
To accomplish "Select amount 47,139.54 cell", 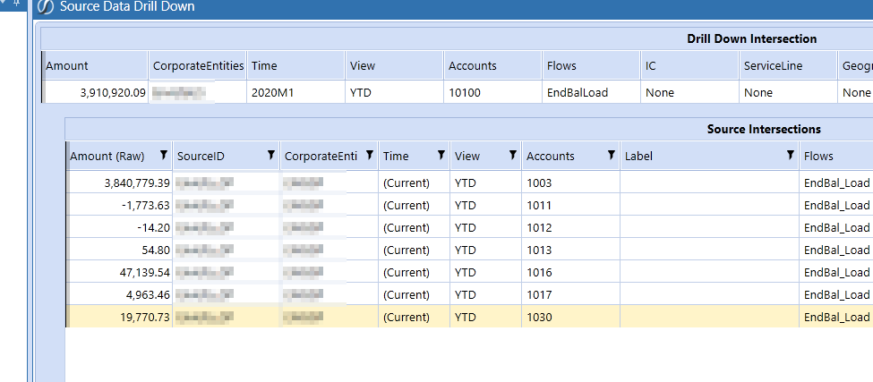I will coord(120,272).
